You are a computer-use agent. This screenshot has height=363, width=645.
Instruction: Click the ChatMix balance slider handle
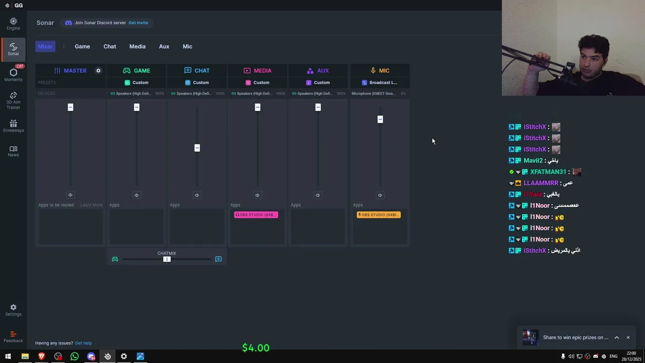pos(167,259)
